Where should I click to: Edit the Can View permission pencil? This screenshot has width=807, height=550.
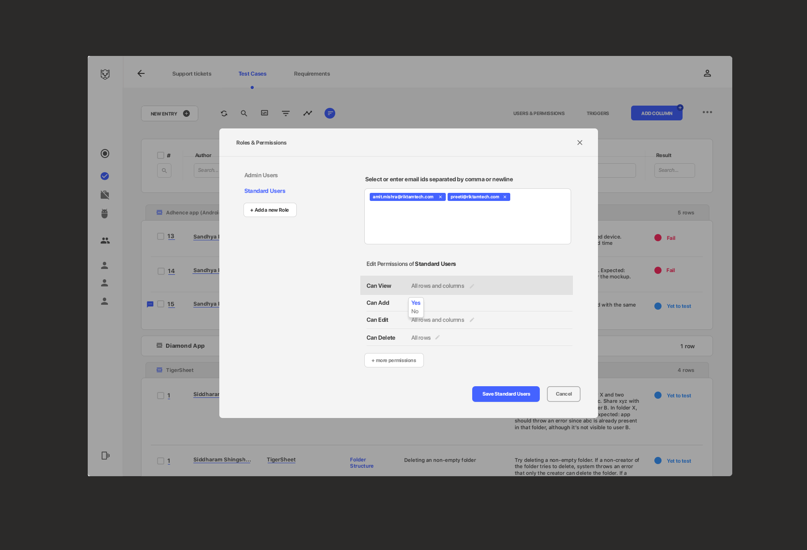pyautogui.click(x=472, y=286)
